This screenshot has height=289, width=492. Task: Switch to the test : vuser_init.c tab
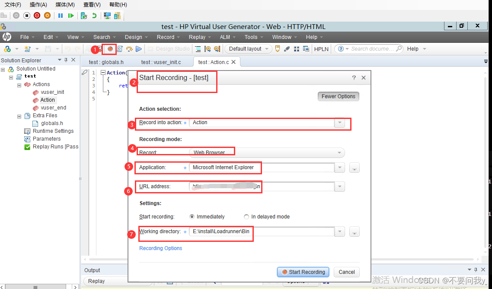click(161, 62)
